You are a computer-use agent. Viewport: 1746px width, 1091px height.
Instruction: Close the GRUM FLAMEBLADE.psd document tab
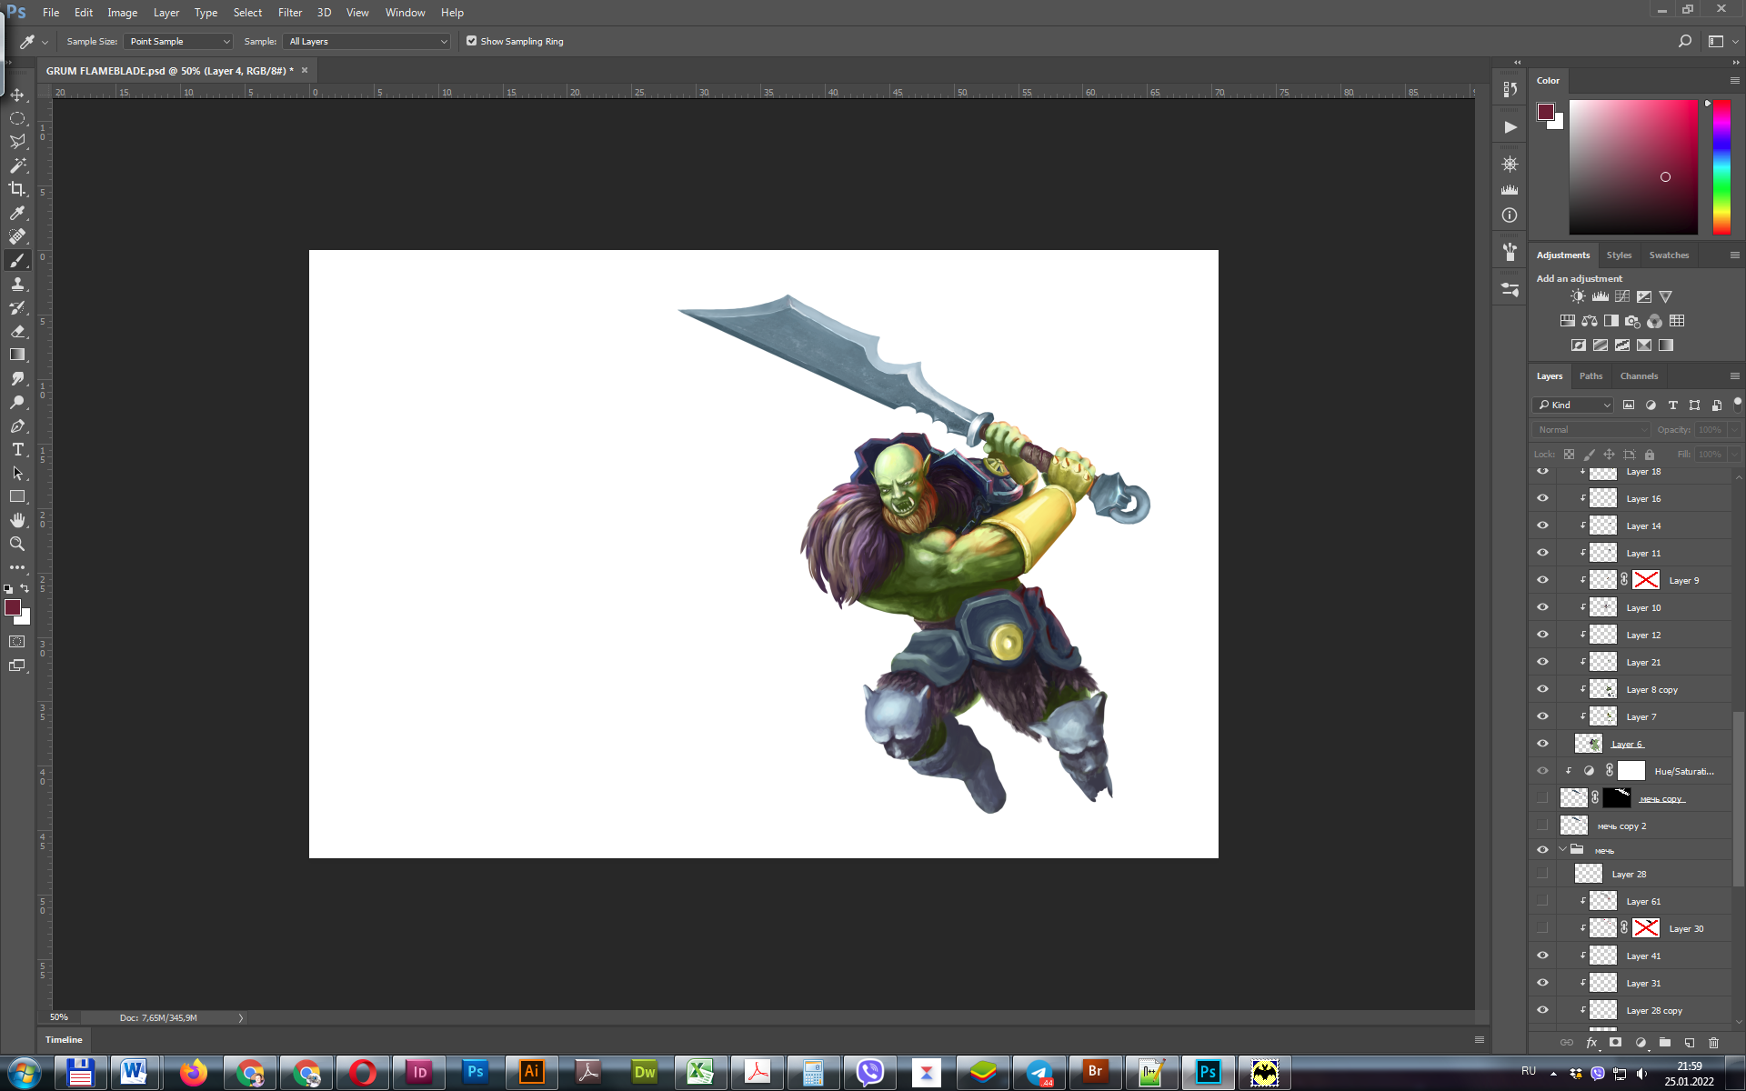pos(305,70)
